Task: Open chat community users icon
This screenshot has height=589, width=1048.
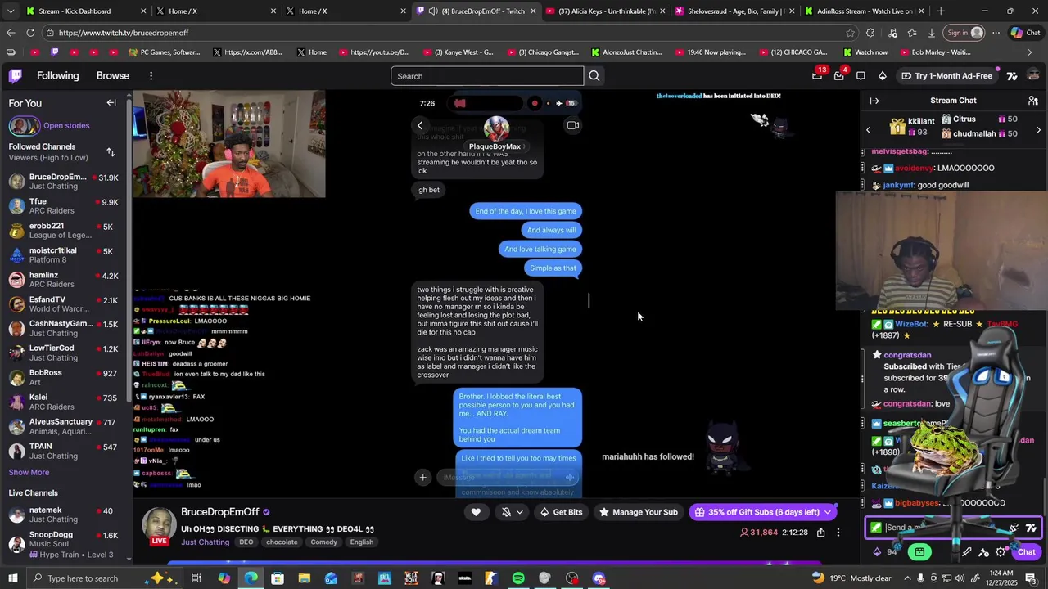Action: point(1035,101)
